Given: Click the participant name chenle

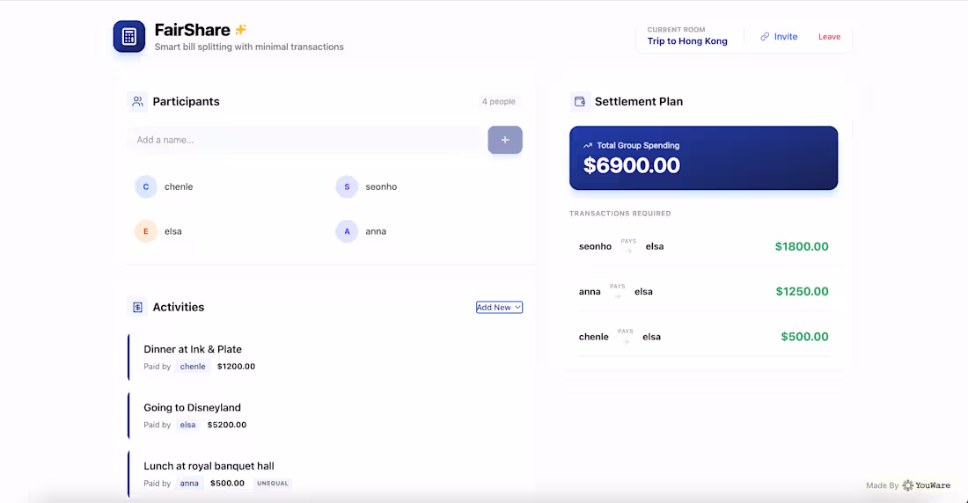Looking at the screenshot, I should click(x=179, y=186).
